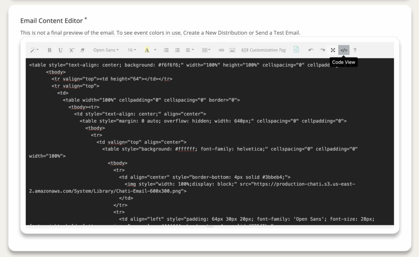Toggle underline formatting
Screen dimensions: 419x257
61,50
